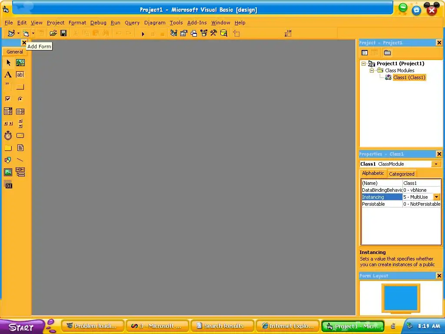Select the ComboBox control in the toolbox
The image size is (445, 334).
[8, 111]
